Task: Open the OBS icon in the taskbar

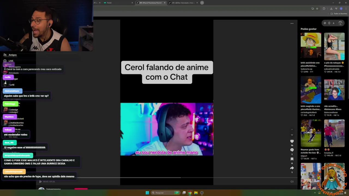Action: pos(202,193)
